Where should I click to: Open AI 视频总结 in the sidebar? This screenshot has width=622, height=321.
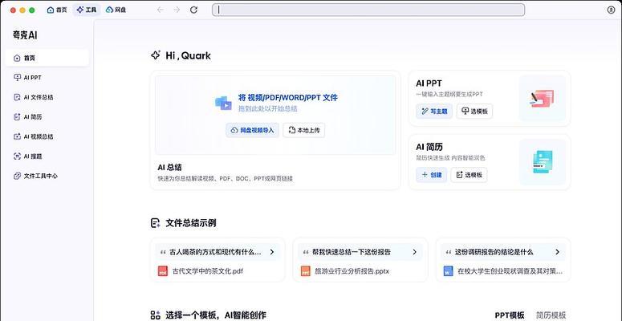(47, 136)
